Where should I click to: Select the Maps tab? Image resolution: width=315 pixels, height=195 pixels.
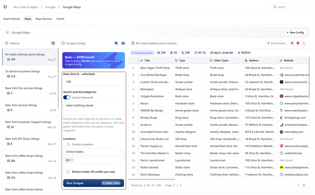click(28, 19)
